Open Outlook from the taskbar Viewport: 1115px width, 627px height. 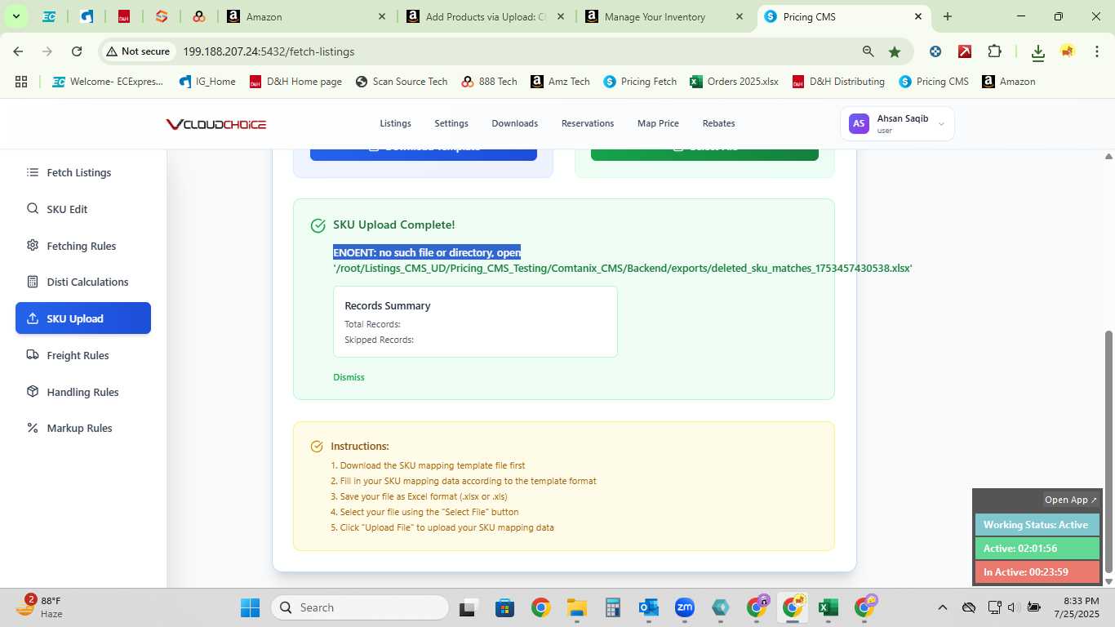(649, 607)
